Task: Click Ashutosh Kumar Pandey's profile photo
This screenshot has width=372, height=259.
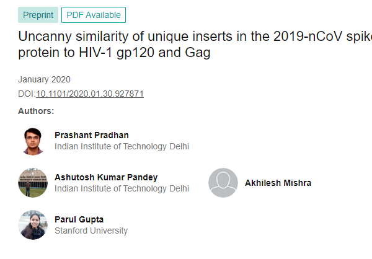Action: click(32, 183)
